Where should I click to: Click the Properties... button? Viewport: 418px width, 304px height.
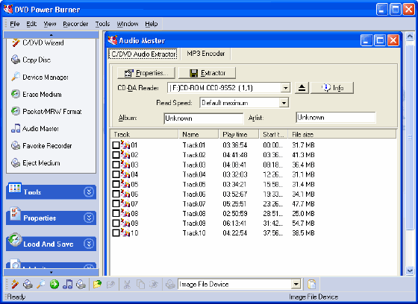point(146,73)
